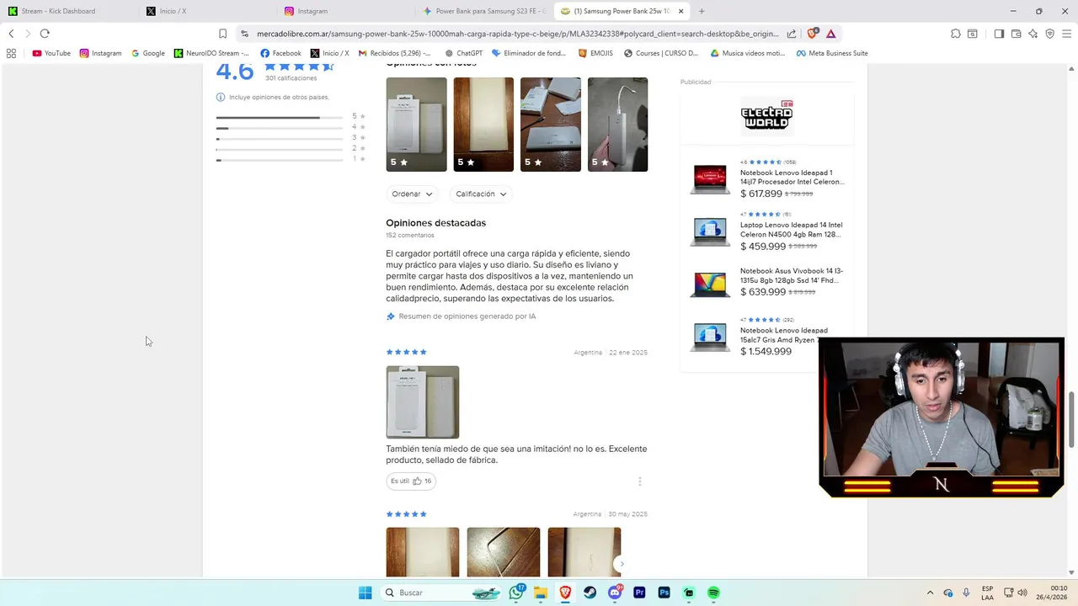The width and height of the screenshot is (1078, 606).
Task: Go back with the browser back arrow
Action: 11,34
